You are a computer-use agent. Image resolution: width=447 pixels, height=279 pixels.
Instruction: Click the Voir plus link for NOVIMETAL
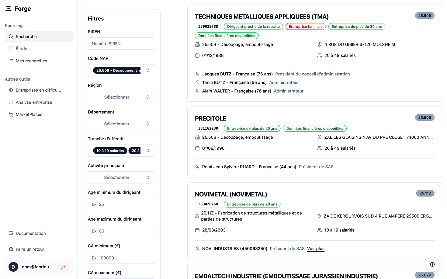click(x=316, y=249)
